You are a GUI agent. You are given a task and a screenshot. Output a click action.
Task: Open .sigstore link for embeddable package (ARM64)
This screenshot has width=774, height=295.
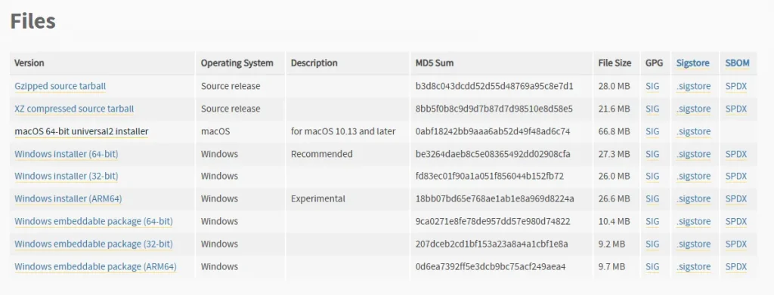[x=693, y=266]
